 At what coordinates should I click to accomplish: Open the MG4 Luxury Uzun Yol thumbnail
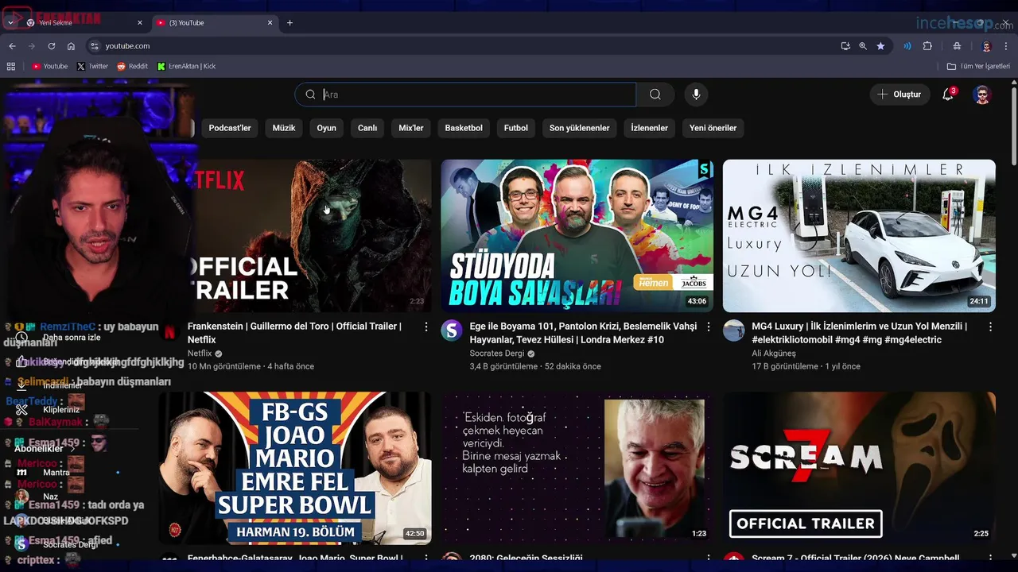click(x=859, y=236)
